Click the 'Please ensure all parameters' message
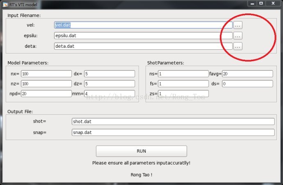Viewport: 283px width, 185px height. [x=141, y=163]
